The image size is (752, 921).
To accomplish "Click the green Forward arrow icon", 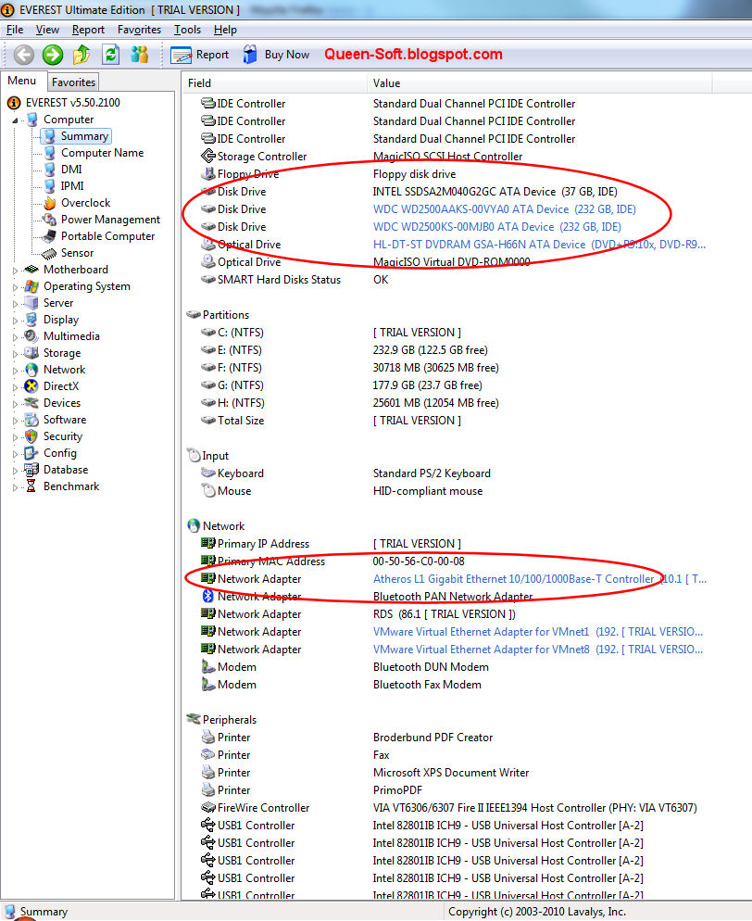I will coord(52,55).
